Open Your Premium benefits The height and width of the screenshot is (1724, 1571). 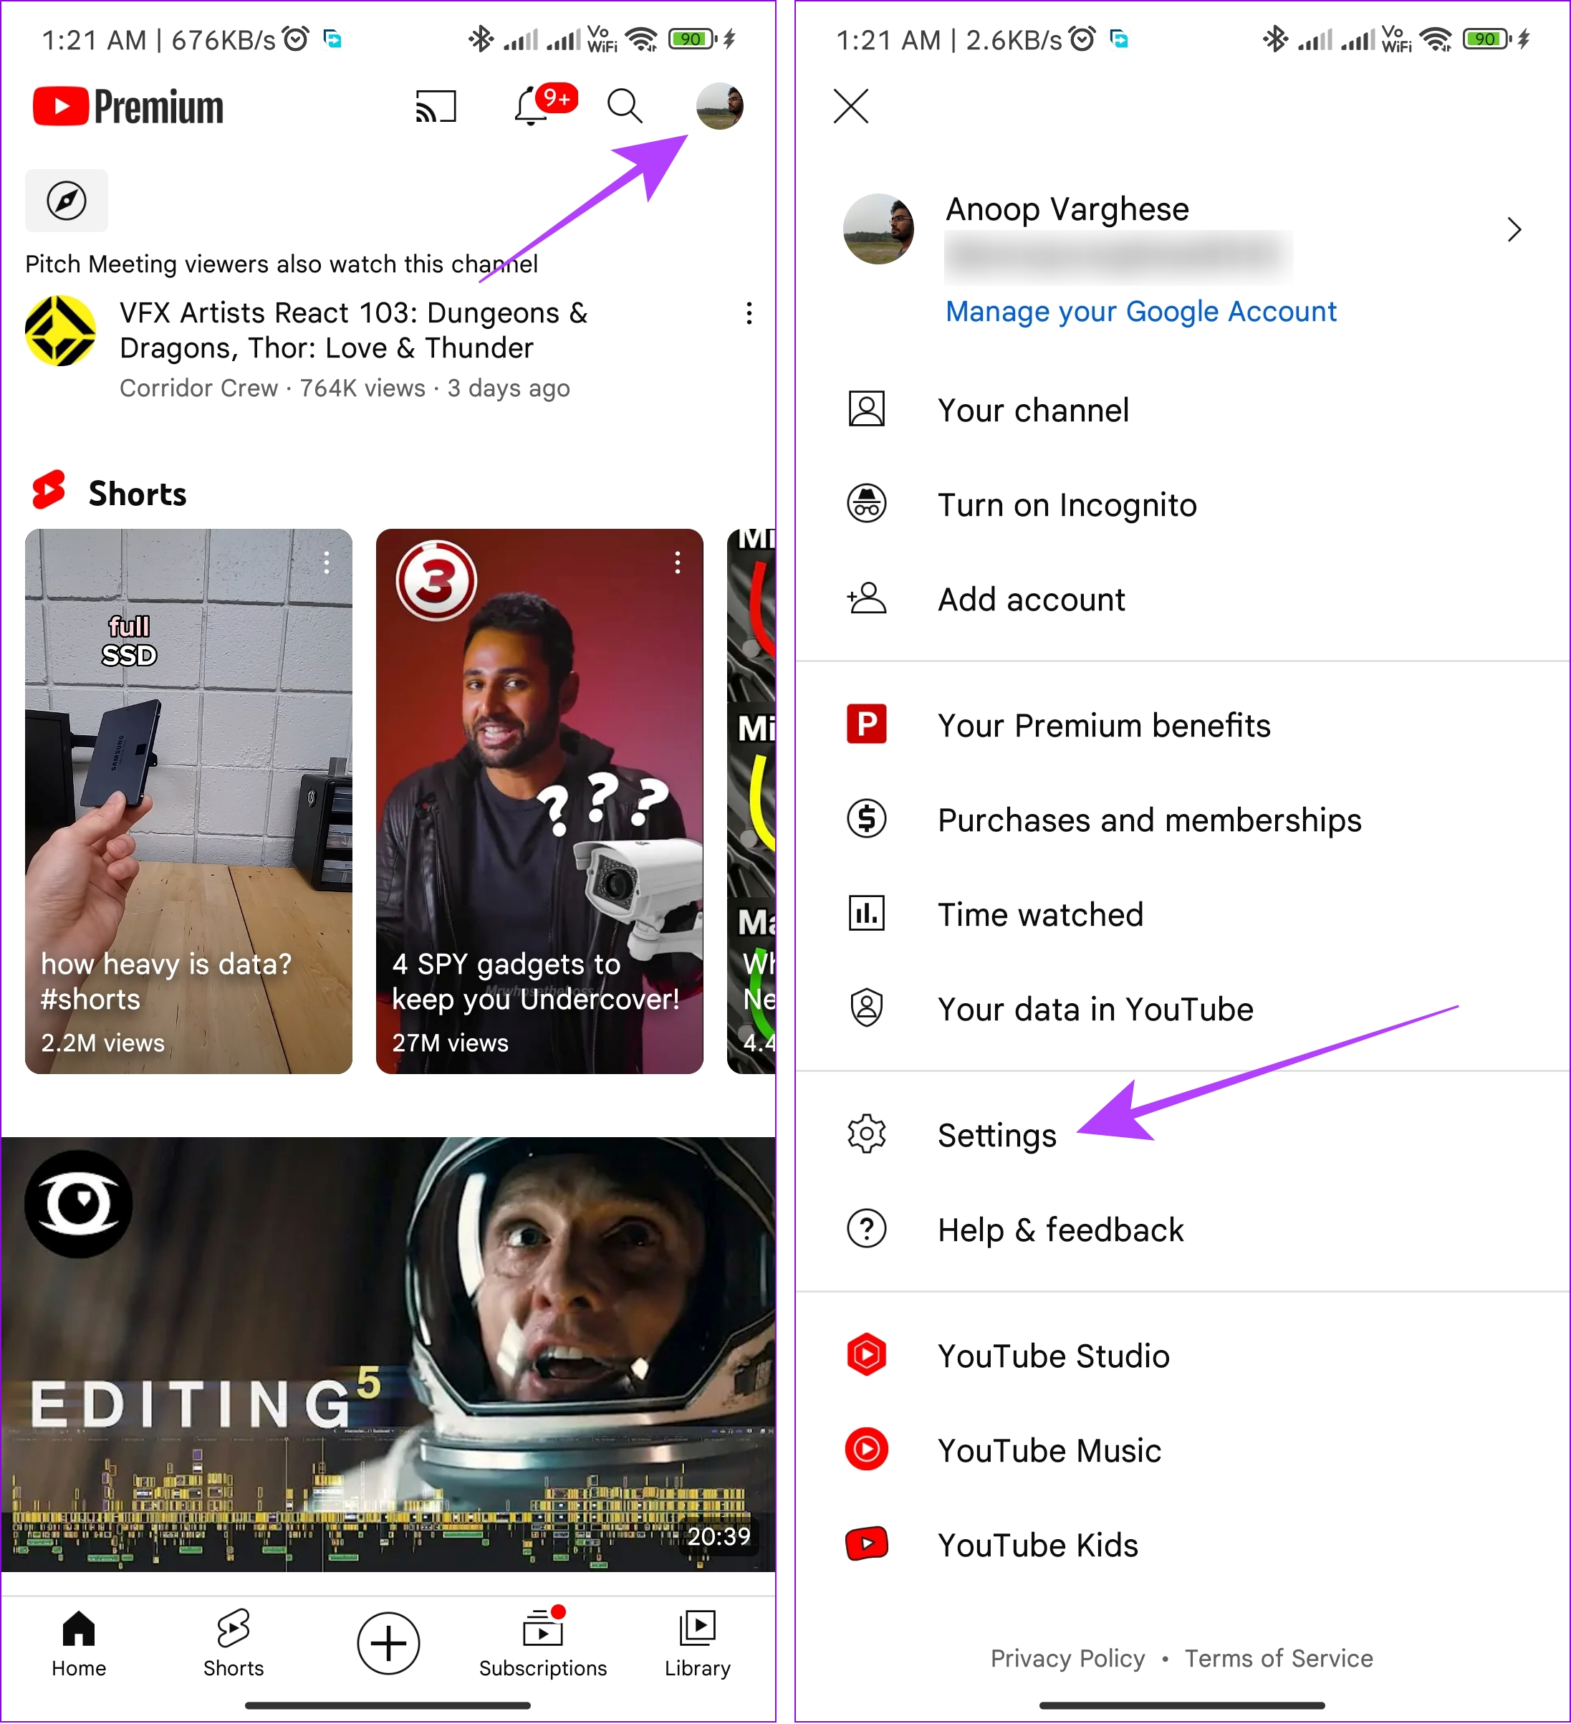pyautogui.click(x=1182, y=725)
